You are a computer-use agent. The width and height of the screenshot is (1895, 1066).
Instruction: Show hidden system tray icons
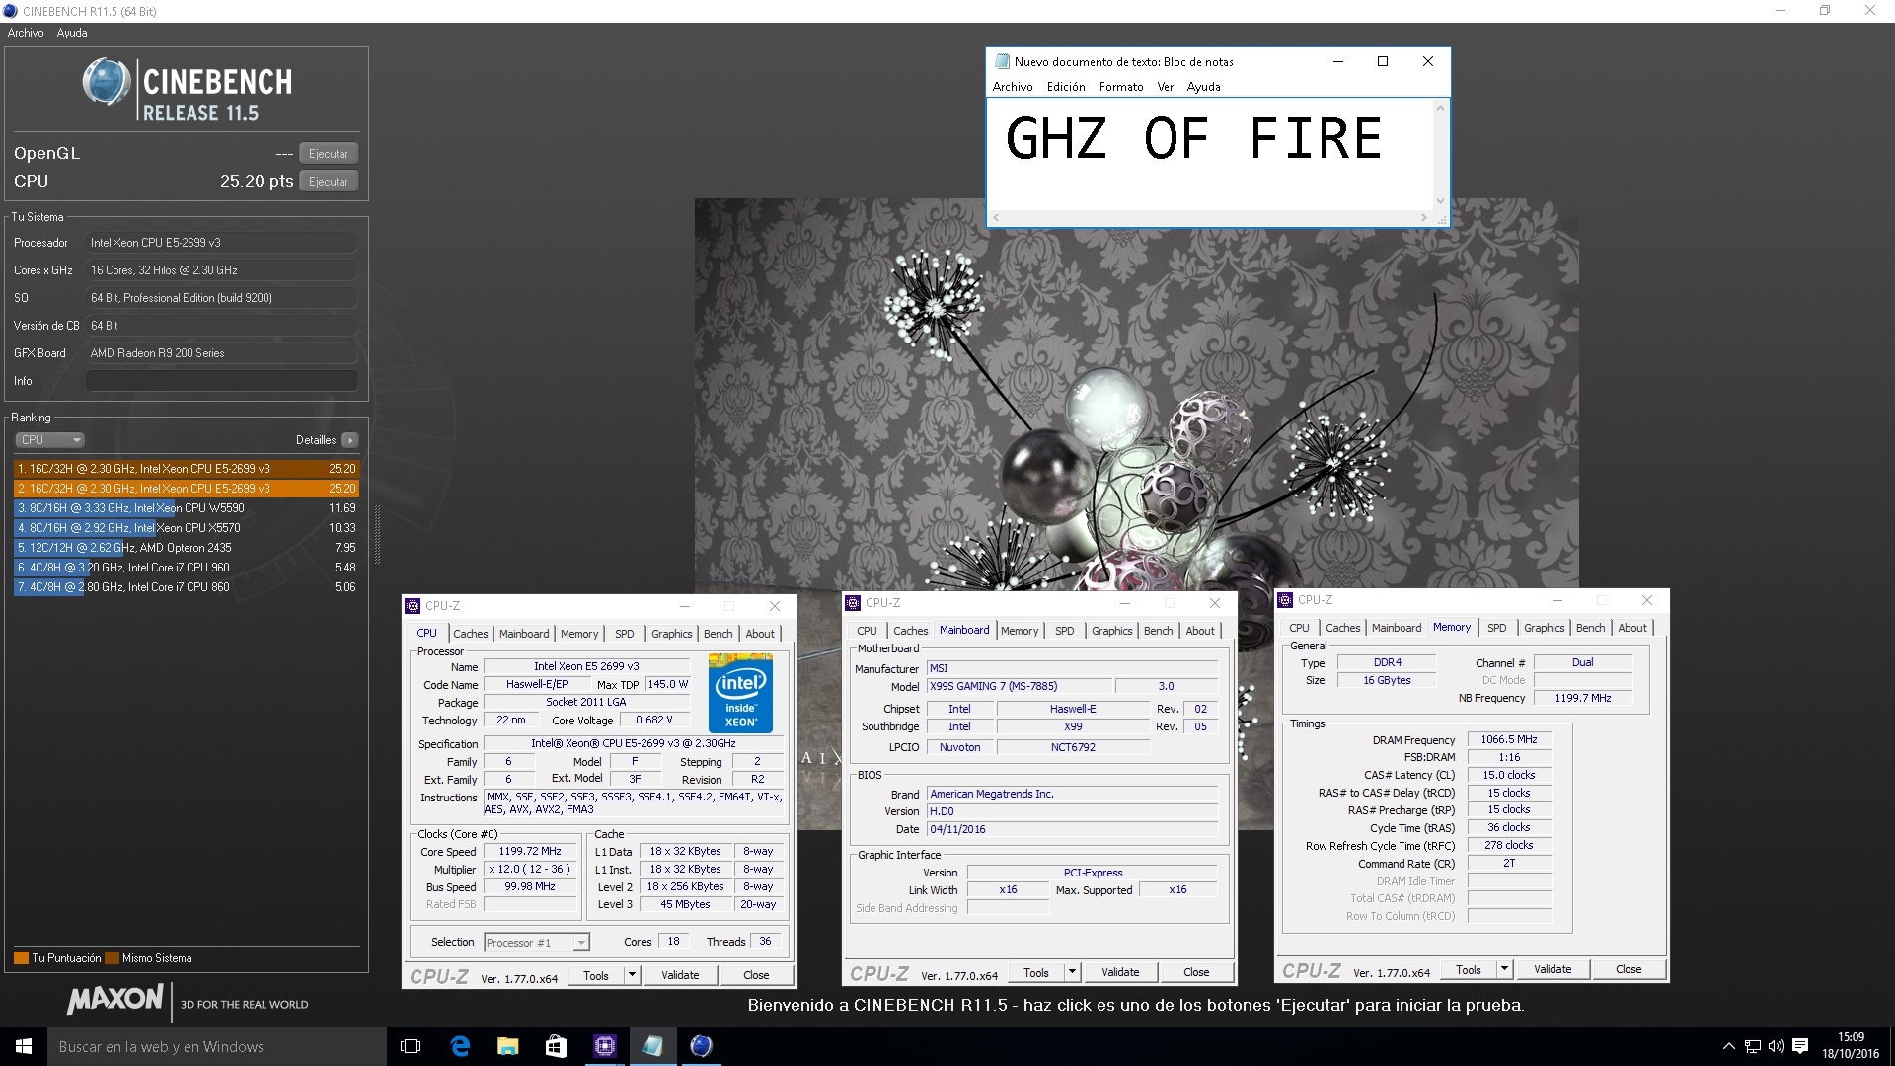pyautogui.click(x=1728, y=1046)
